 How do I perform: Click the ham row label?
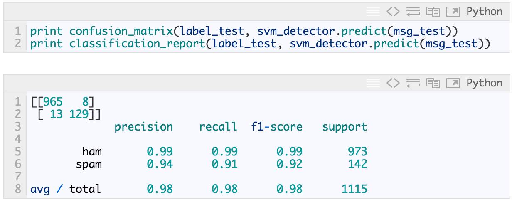tap(92, 152)
